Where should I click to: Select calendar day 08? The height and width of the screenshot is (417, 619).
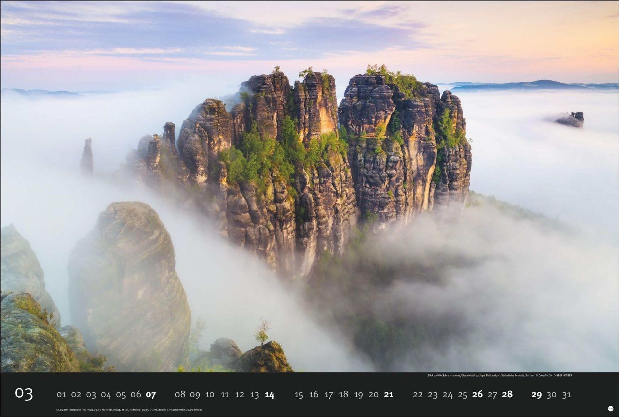180,394
